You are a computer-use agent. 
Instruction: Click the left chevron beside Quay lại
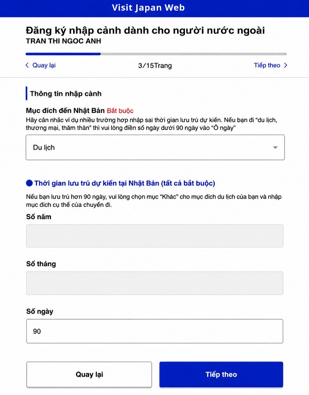click(27, 65)
